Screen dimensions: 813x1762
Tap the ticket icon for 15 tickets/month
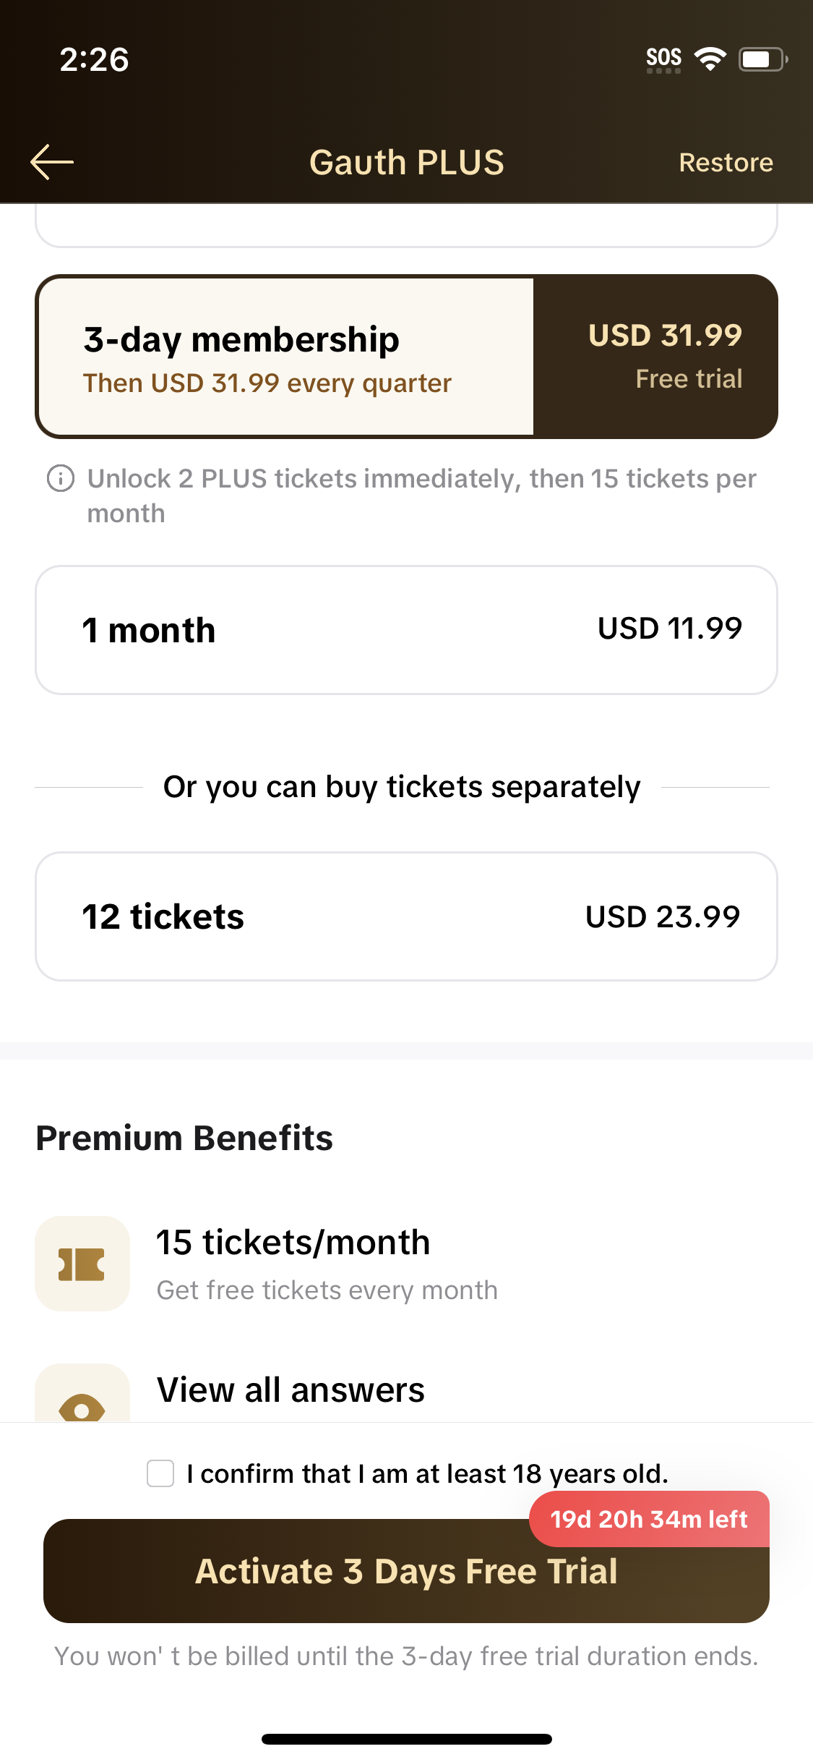coord(82,1264)
